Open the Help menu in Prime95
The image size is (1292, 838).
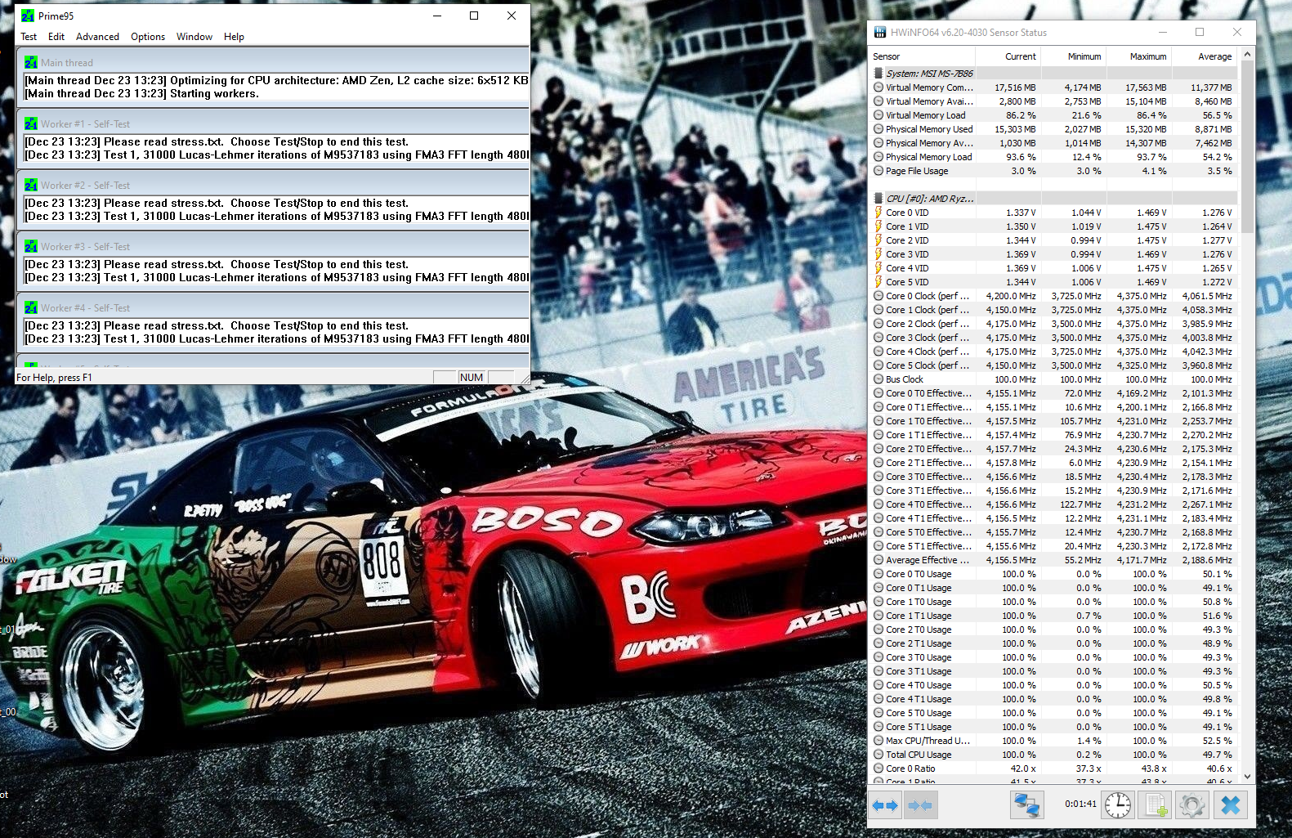click(x=234, y=37)
